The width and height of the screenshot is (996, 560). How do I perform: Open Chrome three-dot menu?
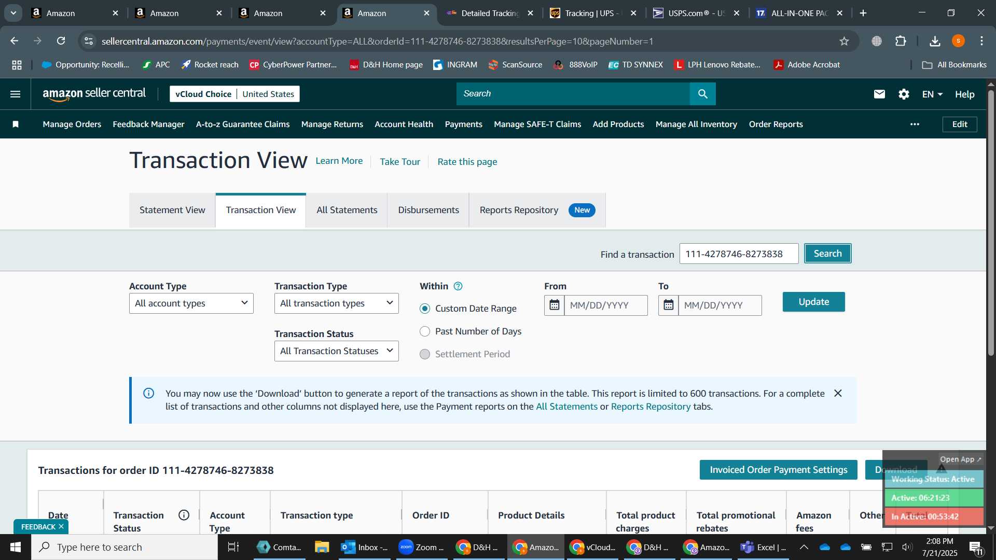[981, 41]
